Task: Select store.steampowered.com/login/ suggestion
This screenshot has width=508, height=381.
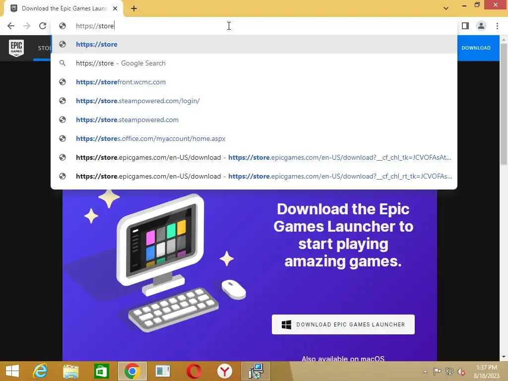Action: point(254,101)
